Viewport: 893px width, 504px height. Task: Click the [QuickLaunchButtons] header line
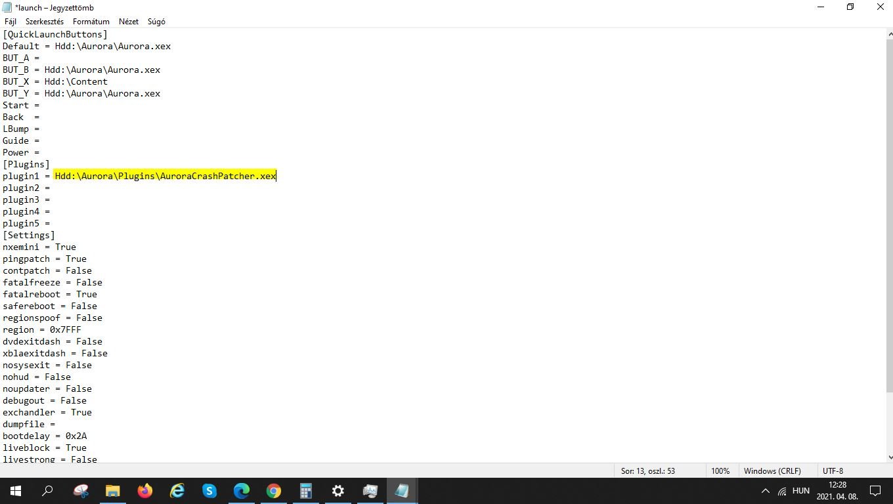55,34
